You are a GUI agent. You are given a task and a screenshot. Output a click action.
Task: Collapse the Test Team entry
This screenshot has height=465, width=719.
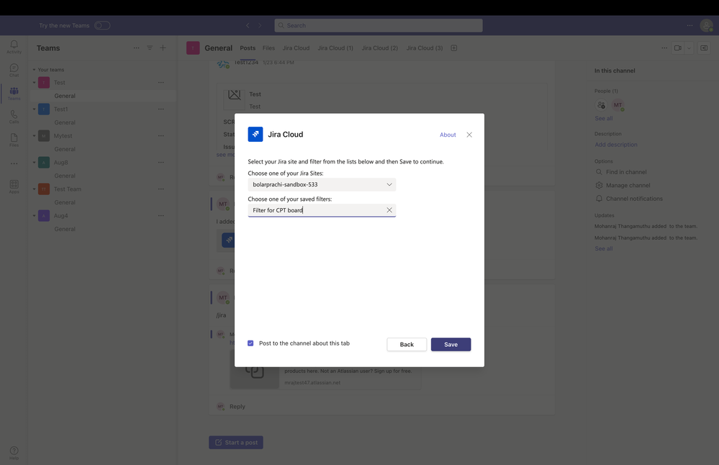tap(34, 189)
